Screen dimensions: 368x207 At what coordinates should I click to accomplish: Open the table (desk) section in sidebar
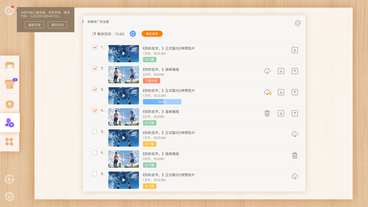pos(10,65)
